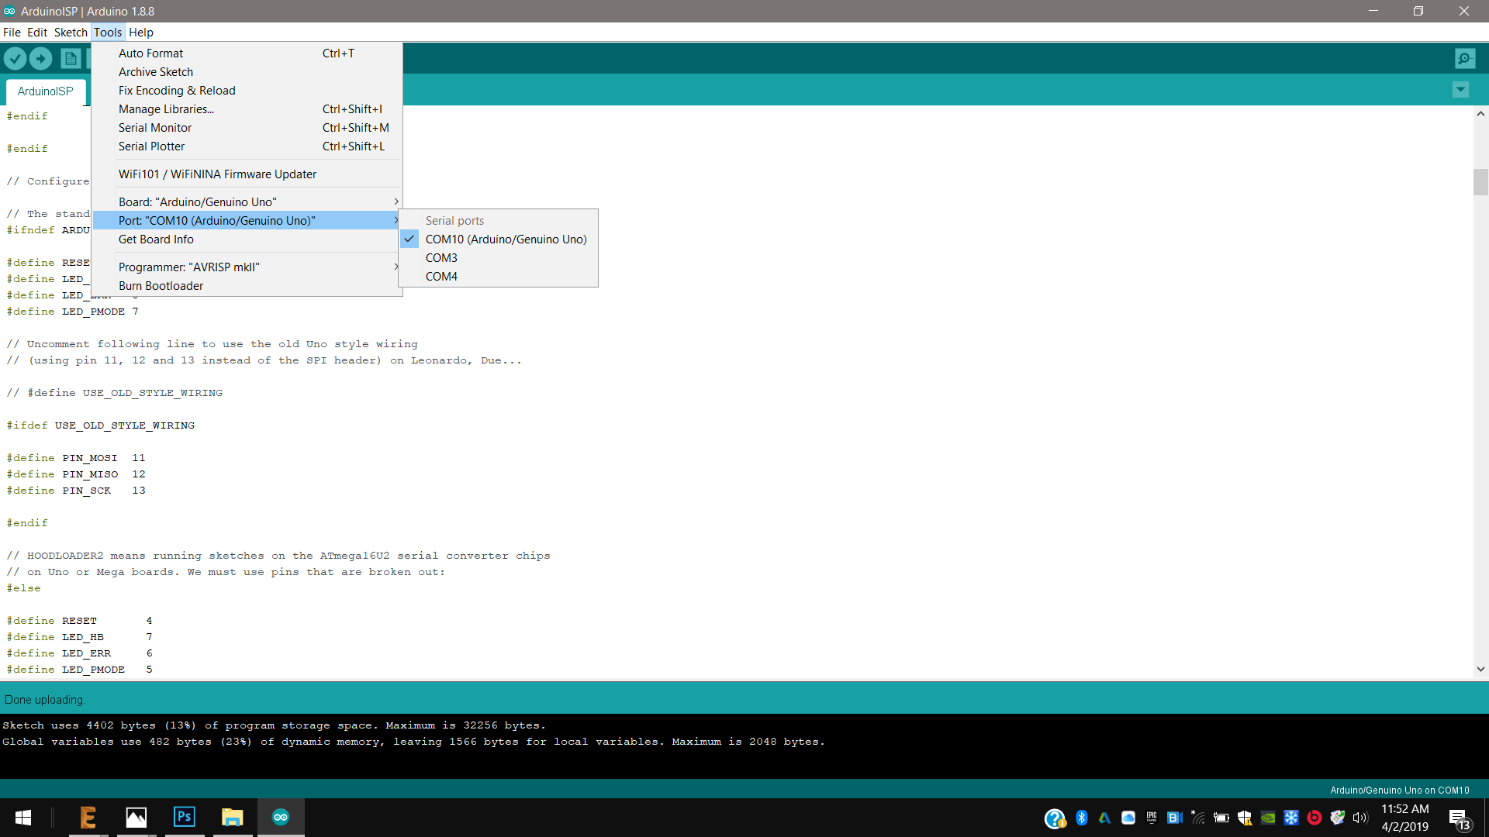Open the Sketch menu
This screenshot has height=837, width=1489.
[71, 33]
